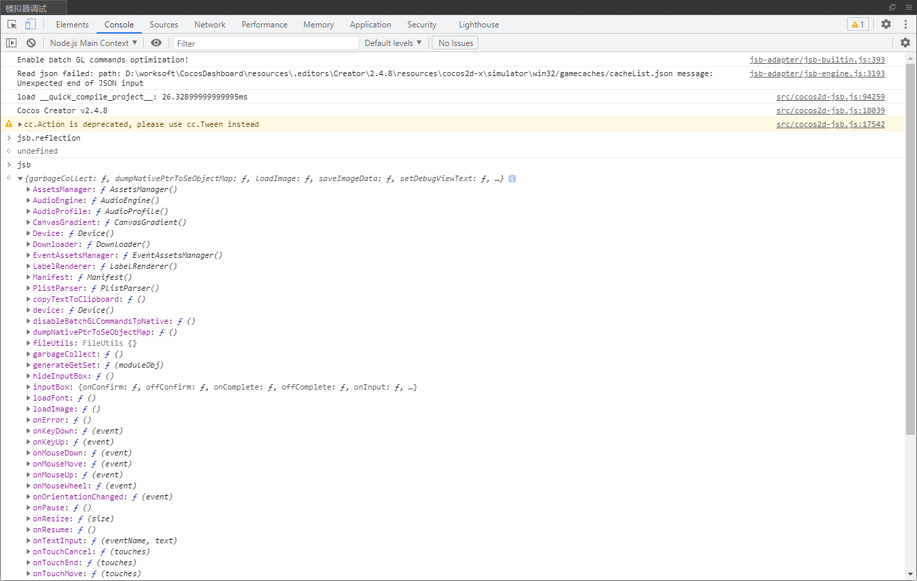
Task: Expand the Downloader property
Action: [29, 244]
